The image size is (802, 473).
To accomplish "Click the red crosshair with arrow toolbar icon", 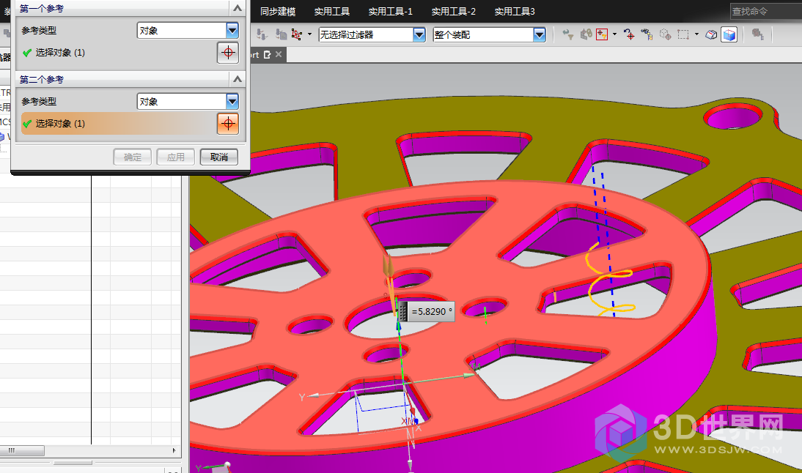I will click(x=629, y=34).
